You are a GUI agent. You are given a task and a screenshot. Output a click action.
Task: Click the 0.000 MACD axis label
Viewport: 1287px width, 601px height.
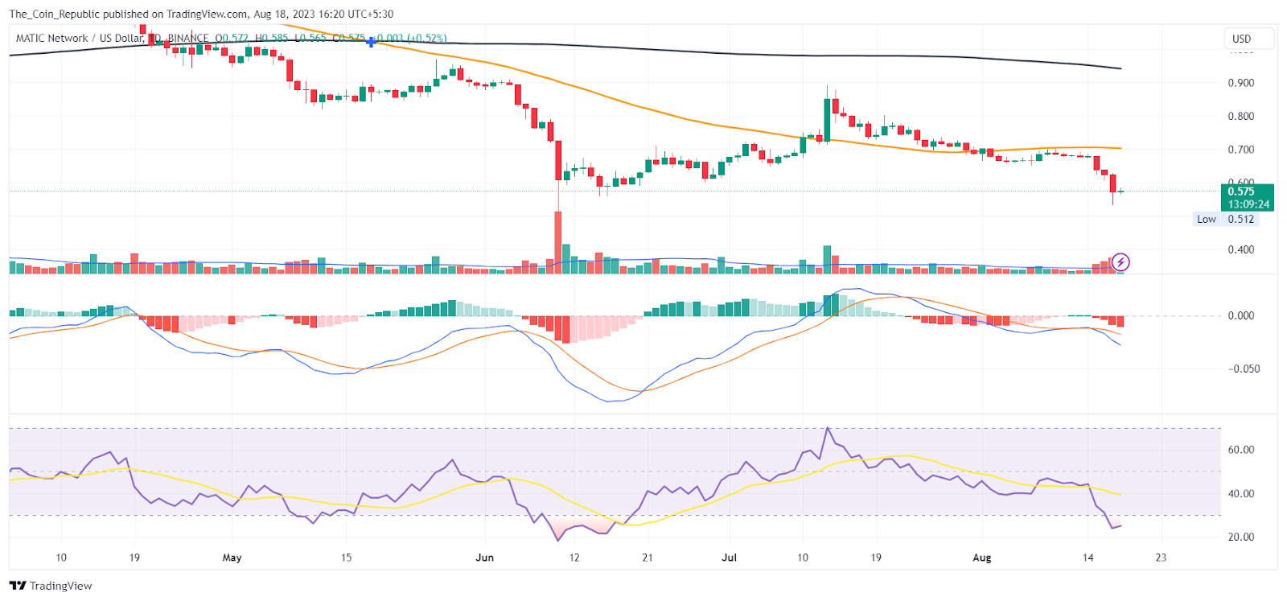(1241, 315)
